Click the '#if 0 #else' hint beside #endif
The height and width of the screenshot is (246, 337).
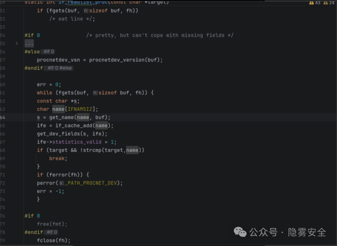point(59,68)
